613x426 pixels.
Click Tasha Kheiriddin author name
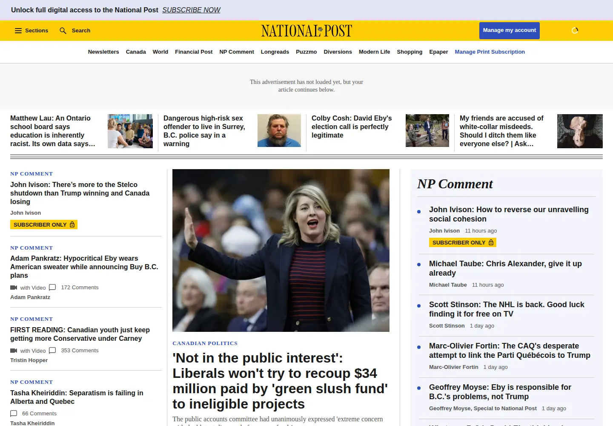click(32, 423)
